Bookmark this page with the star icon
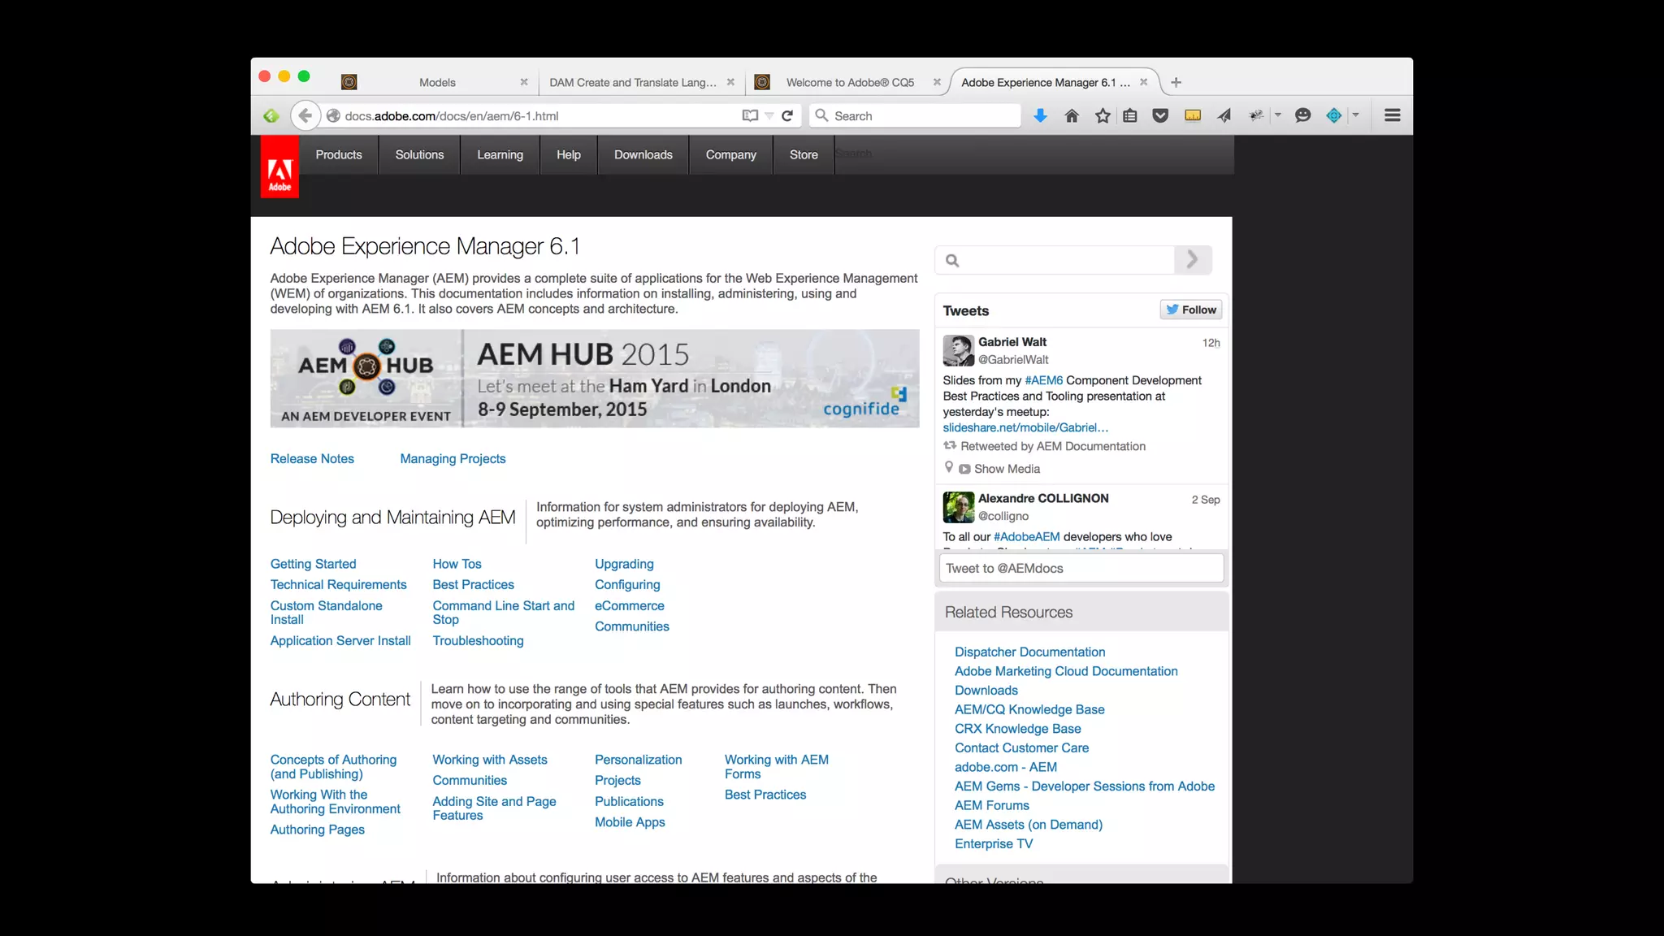1664x936 pixels. 1103,116
